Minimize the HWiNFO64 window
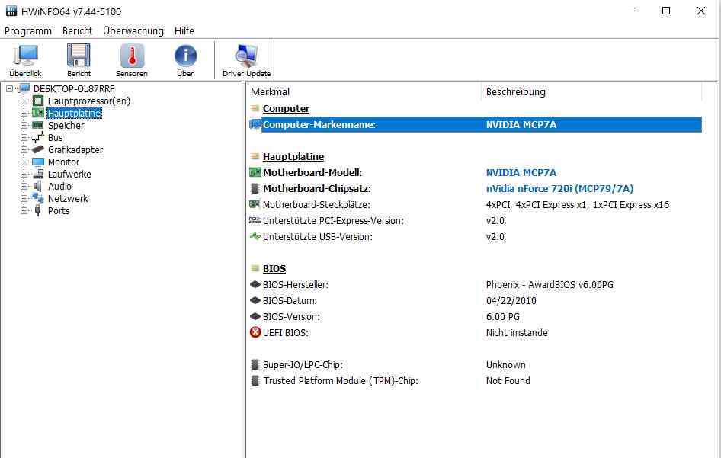This screenshot has height=458, width=721. pos(632,11)
